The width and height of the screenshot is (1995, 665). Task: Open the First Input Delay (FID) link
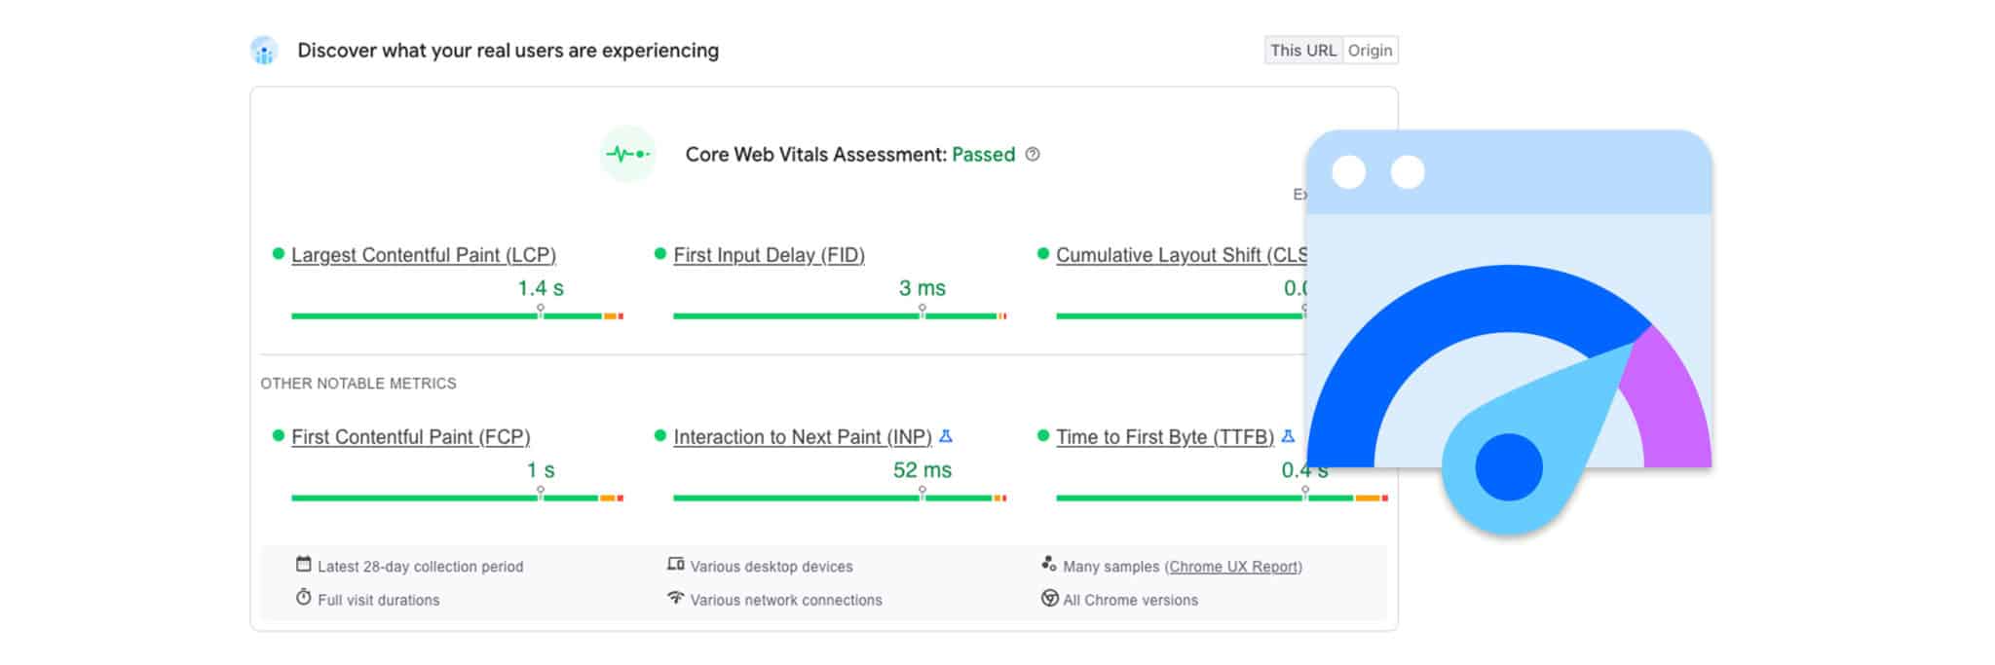[769, 255]
